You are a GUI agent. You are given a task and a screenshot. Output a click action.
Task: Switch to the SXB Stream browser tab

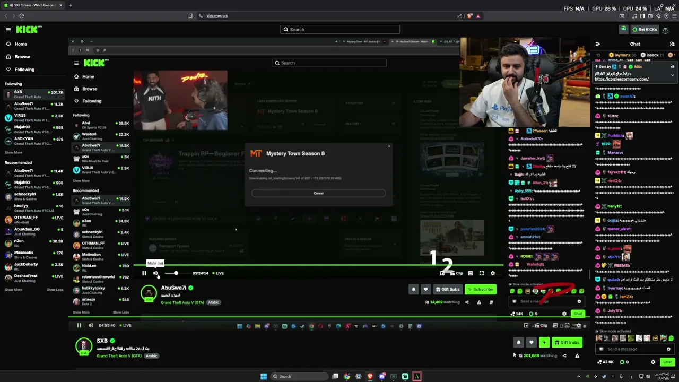click(32, 5)
